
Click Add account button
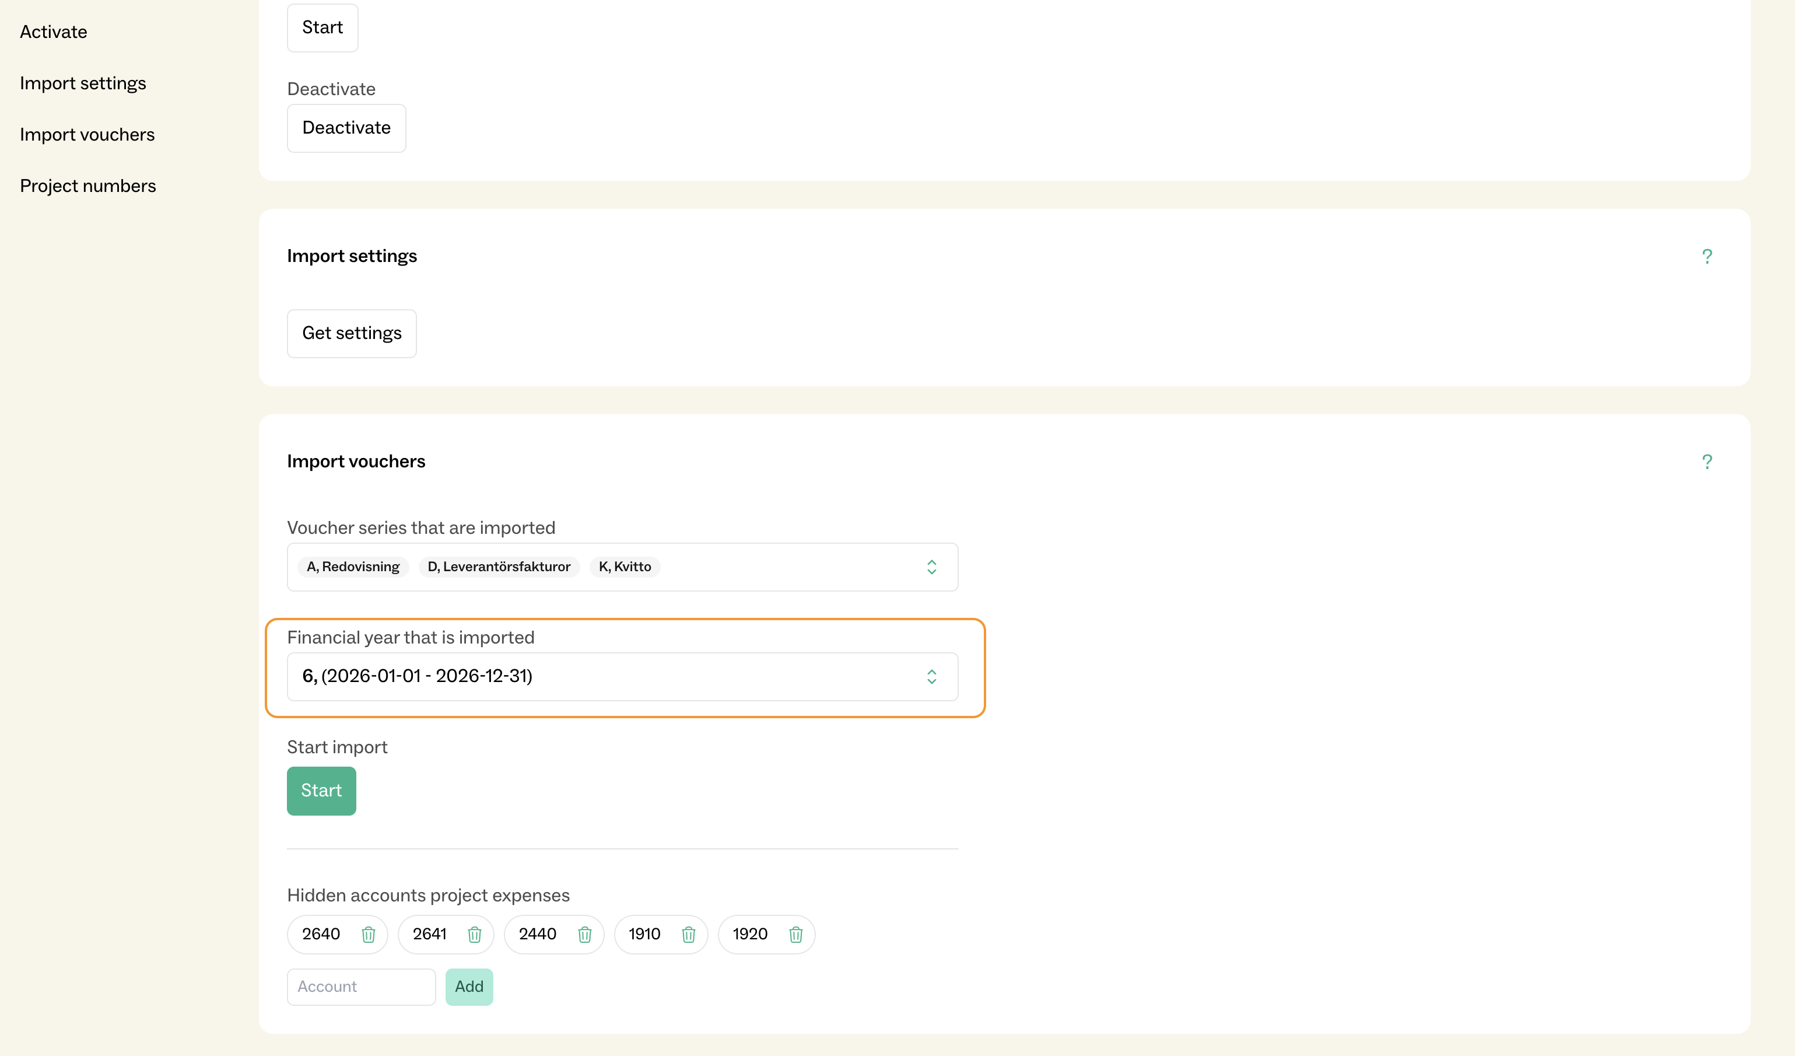pyautogui.click(x=469, y=987)
